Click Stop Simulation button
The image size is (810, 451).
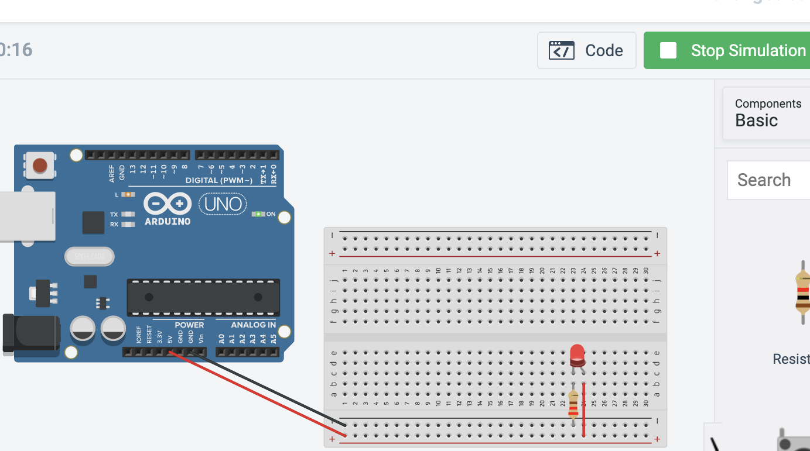(727, 50)
